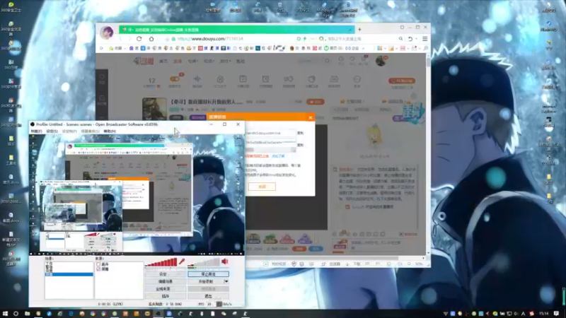Close the orange stream-code dialog
The width and height of the screenshot is (566, 318).
pyautogui.click(x=311, y=117)
